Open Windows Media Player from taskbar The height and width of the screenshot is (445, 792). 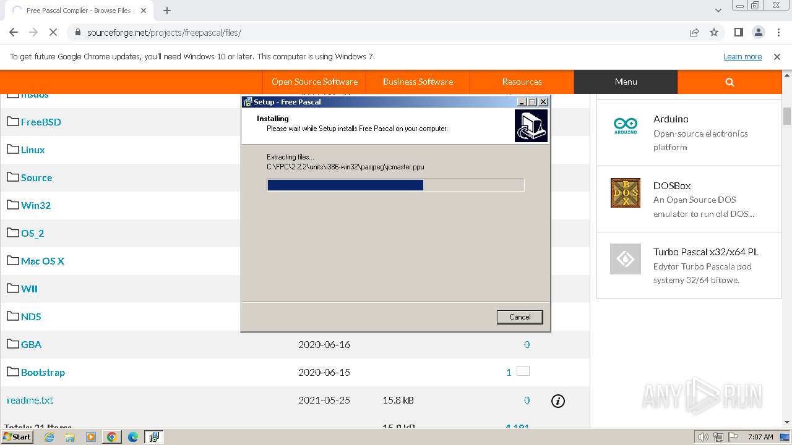click(x=91, y=437)
